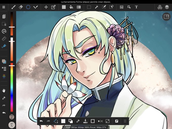Click the rainbow hue slider handle
The height and width of the screenshot is (129, 172).
[12, 66]
